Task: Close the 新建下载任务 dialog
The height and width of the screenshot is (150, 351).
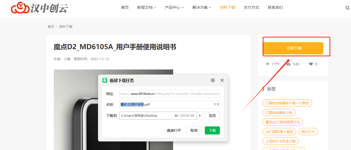Action: [222, 80]
